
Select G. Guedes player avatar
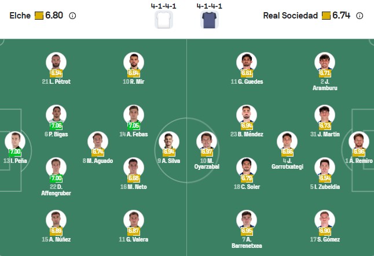tap(247, 62)
